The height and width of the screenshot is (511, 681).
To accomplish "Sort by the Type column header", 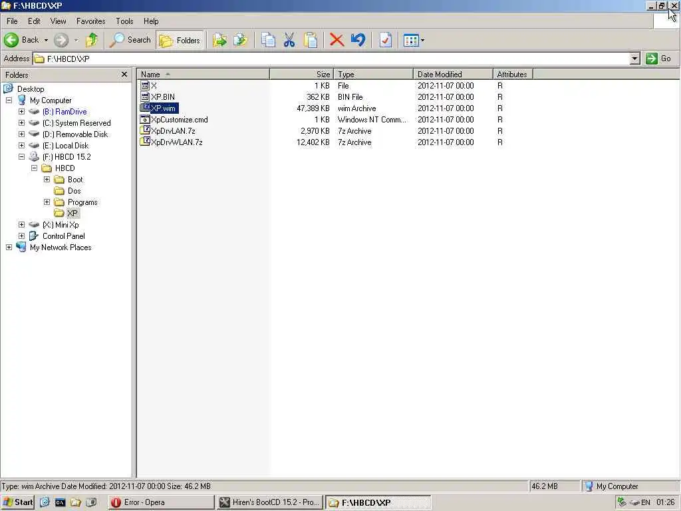I will 374,75.
